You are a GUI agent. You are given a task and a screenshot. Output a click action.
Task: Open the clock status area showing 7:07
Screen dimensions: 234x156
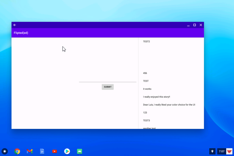coord(222,151)
